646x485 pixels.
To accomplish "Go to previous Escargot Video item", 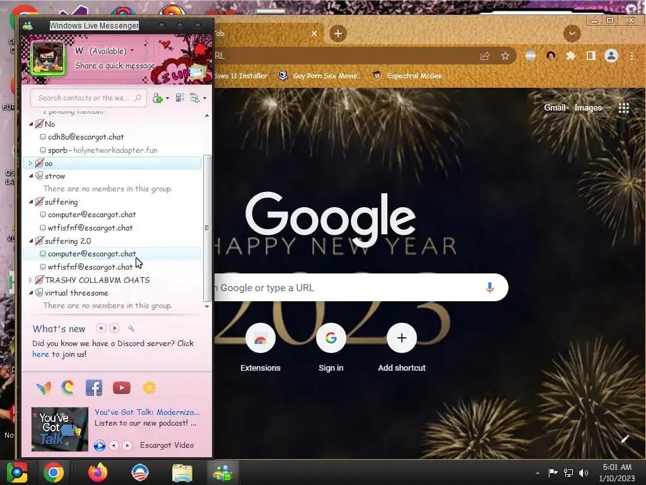I will (x=114, y=445).
